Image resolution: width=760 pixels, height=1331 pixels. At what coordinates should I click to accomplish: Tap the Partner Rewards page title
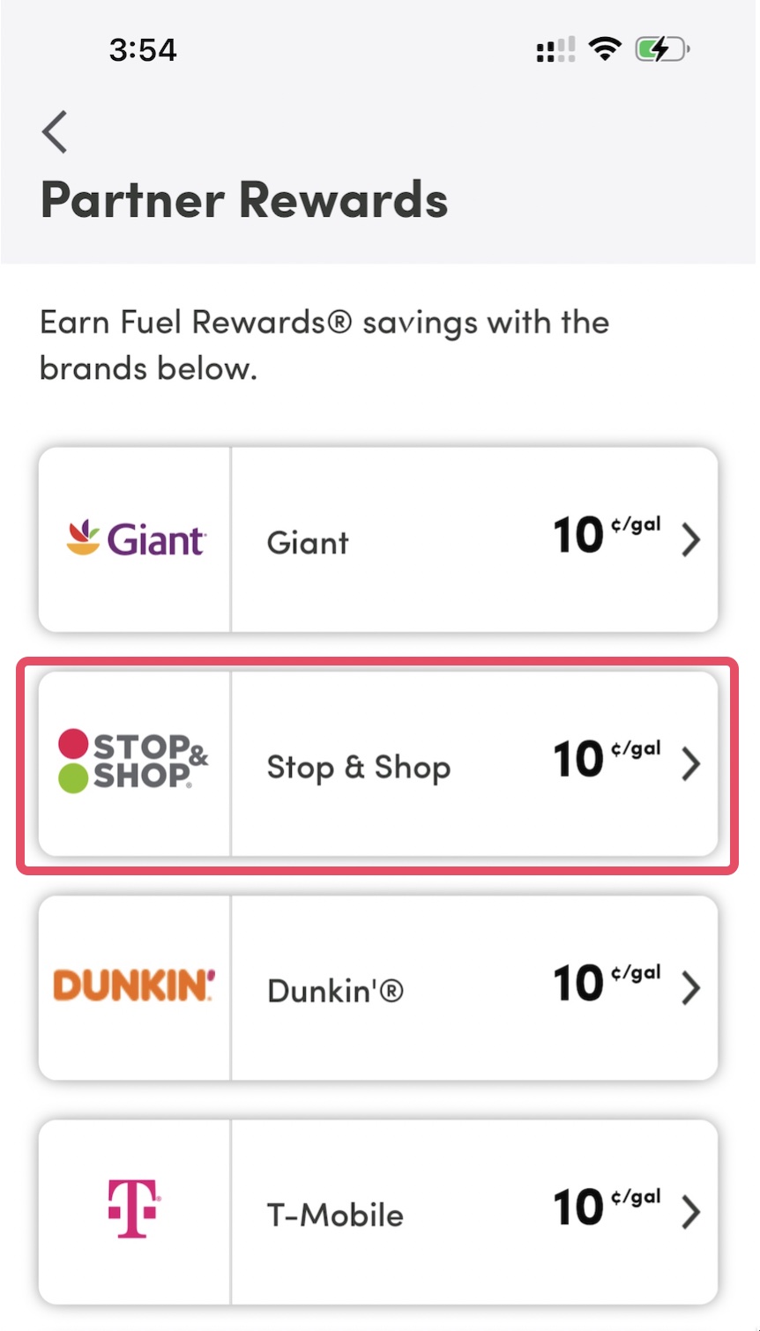pos(244,198)
